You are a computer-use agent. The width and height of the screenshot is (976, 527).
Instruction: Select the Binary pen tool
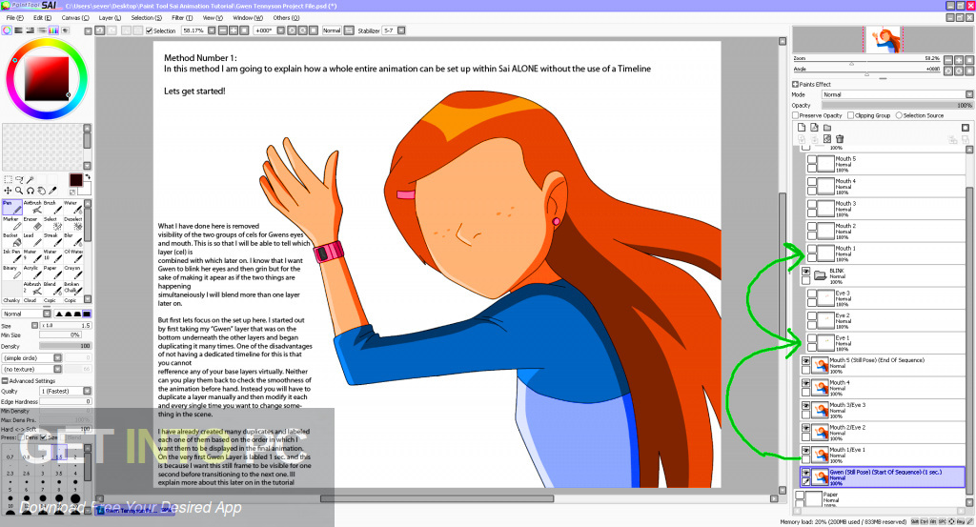(11, 272)
